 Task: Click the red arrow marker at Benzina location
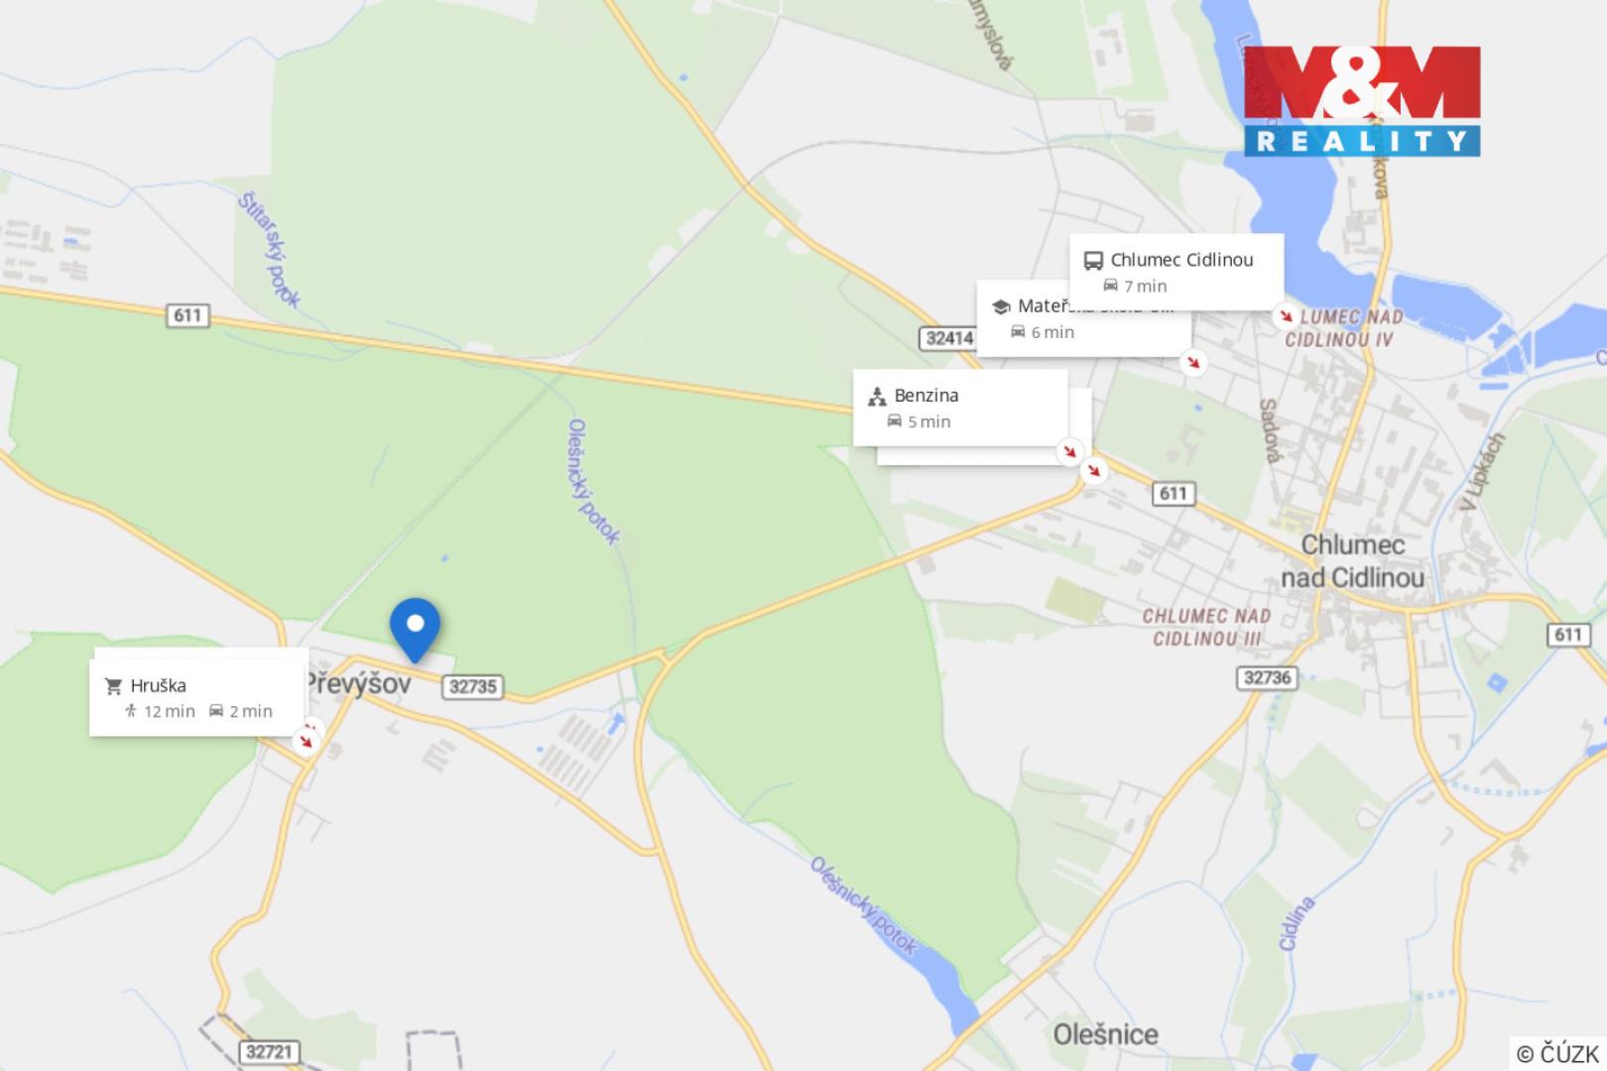(1069, 451)
